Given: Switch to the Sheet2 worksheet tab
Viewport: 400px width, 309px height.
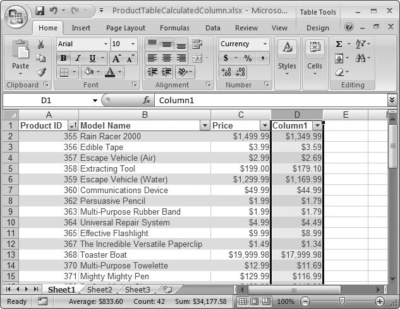Looking at the screenshot, I should click(x=99, y=289).
